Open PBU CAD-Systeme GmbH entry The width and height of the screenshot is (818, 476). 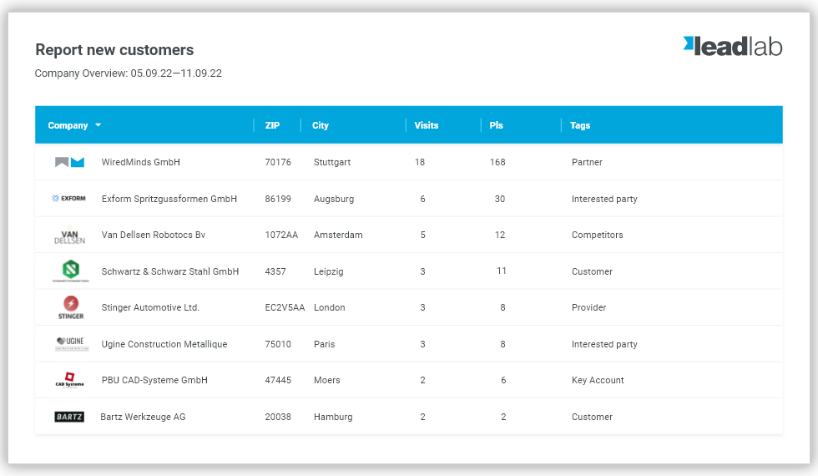coord(154,380)
